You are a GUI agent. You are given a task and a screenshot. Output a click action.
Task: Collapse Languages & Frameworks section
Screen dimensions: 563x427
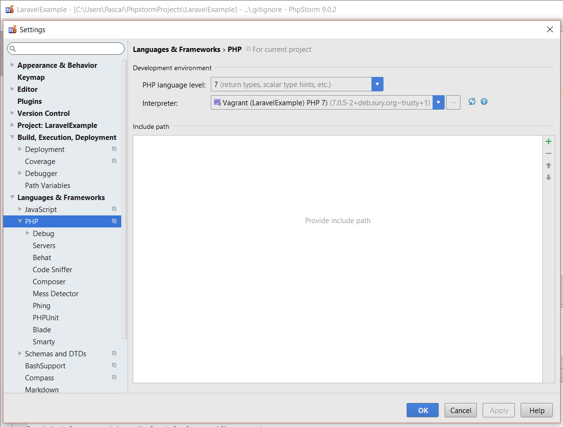tap(12, 197)
